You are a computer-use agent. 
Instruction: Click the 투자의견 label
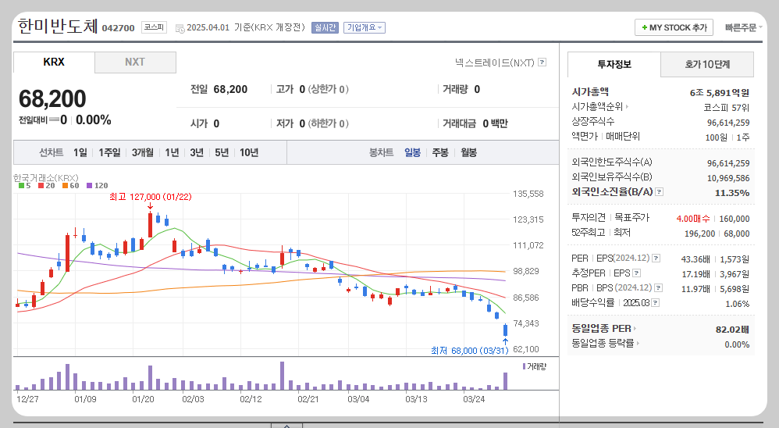(x=589, y=217)
